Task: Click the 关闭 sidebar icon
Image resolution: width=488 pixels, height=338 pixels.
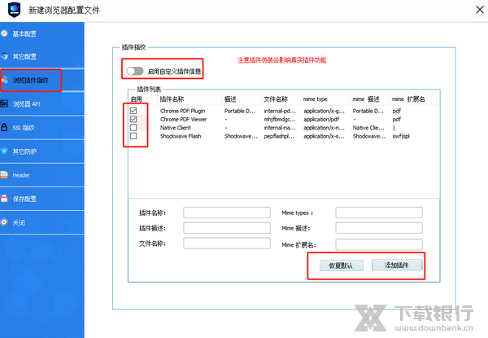Action: (4, 222)
